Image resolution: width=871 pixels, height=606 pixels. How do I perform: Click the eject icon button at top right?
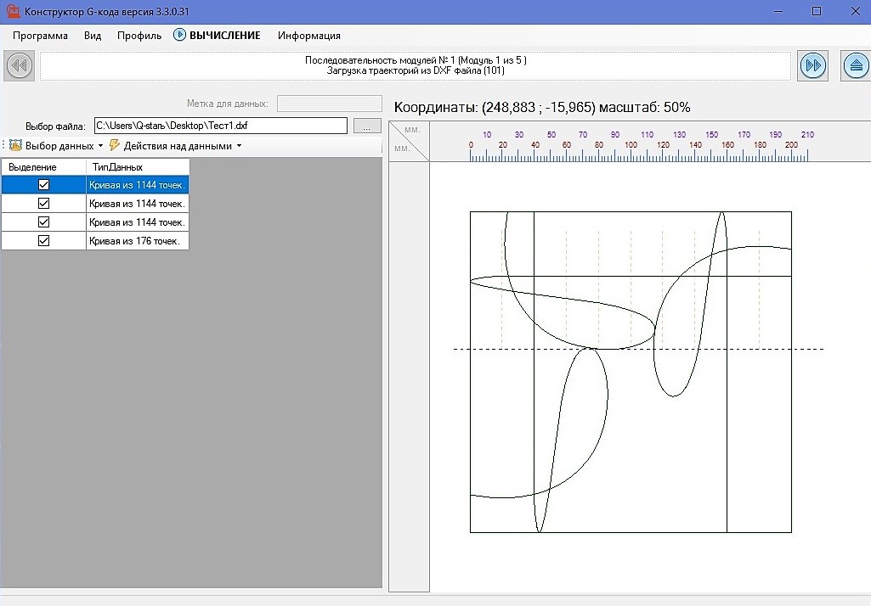click(856, 65)
